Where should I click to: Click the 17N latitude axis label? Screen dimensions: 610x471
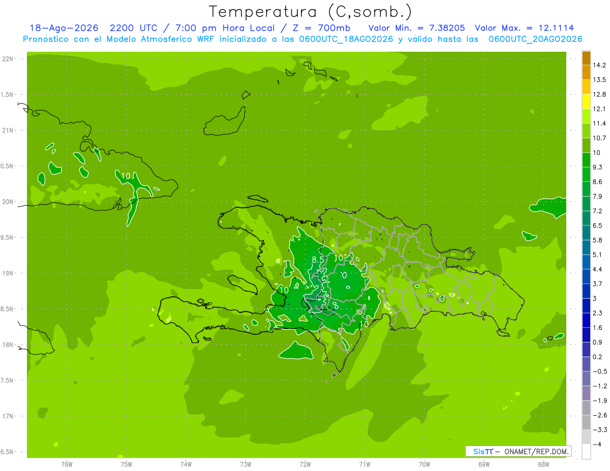coord(8,416)
